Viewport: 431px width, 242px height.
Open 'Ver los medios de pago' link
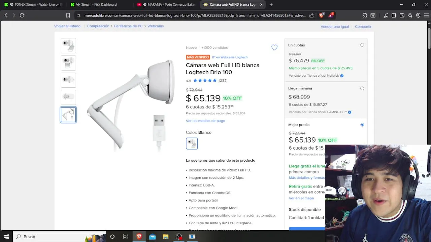tap(205, 121)
